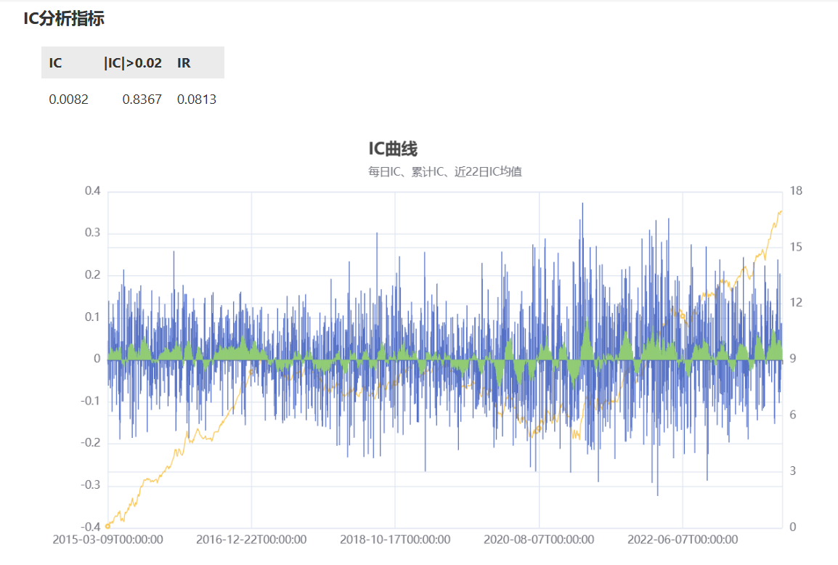
Task: Select the -0.4 label on left axis
Action: click(90, 527)
